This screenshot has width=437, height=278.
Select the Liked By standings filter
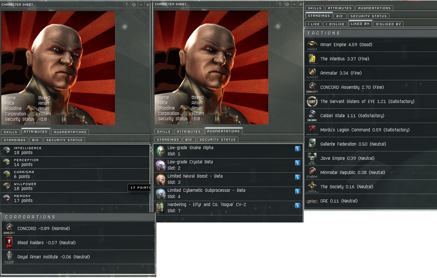pyautogui.click(x=360, y=24)
